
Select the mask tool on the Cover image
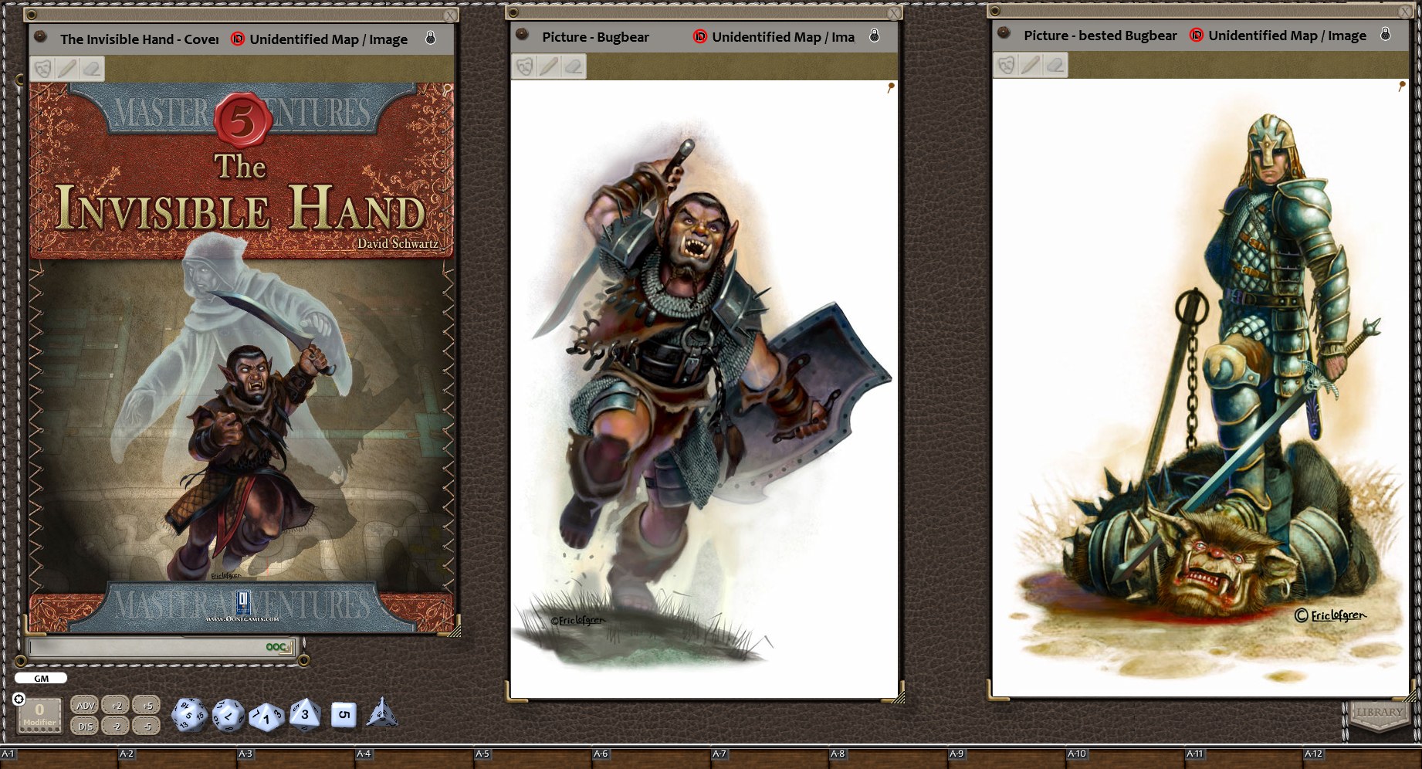tap(44, 68)
